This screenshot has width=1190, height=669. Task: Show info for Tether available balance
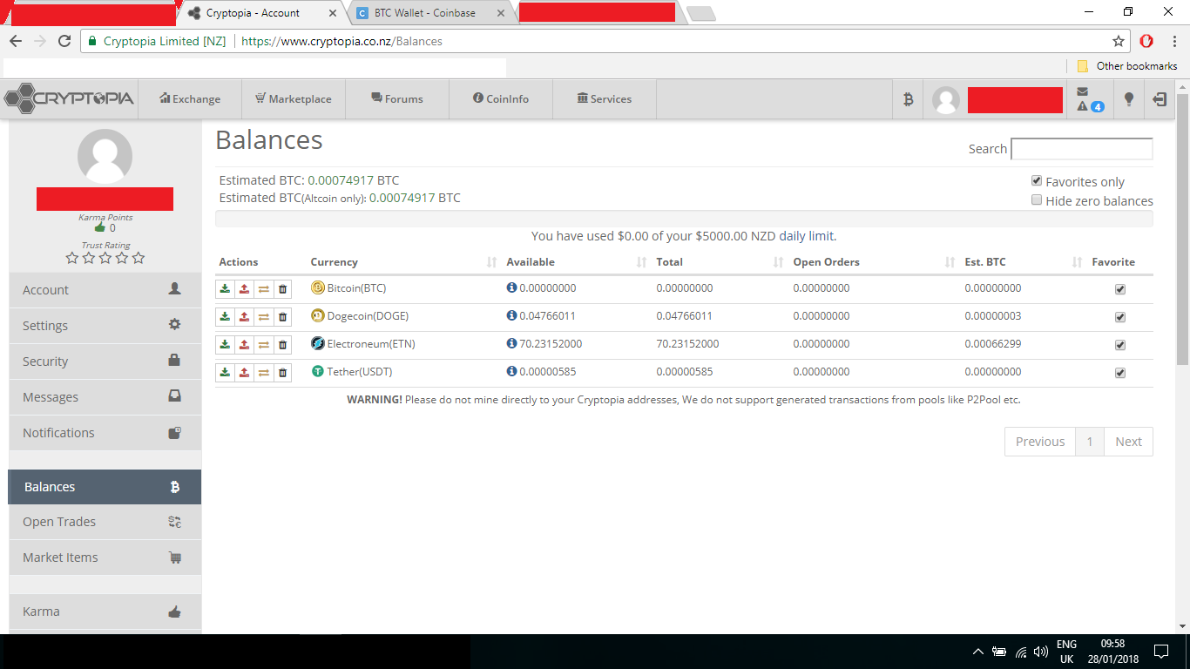(511, 372)
